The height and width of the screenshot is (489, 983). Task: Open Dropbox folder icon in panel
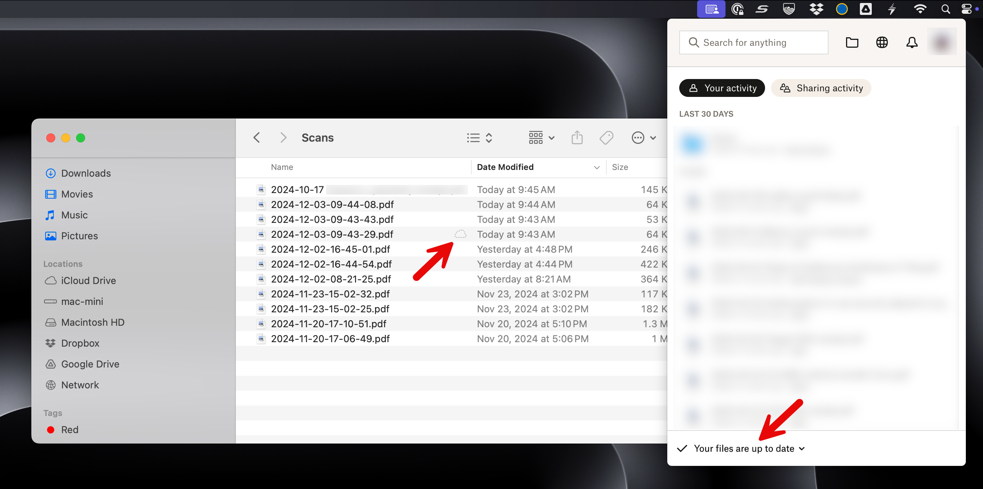852,42
